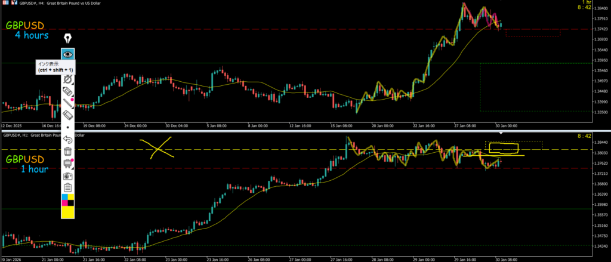Open the whiteboard screen tool
This screenshot has width=611, height=262.
(68, 163)
